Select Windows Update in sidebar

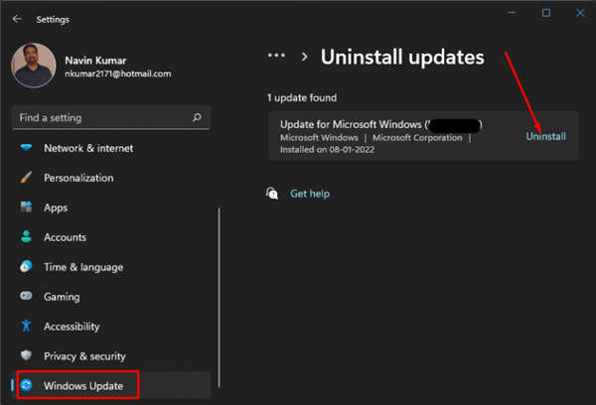tap(111, 385)
